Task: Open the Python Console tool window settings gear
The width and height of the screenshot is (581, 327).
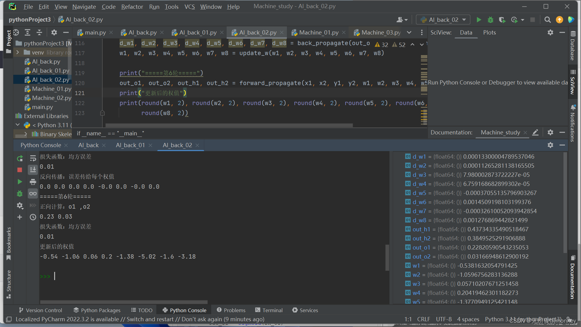Action: [550, 145]
